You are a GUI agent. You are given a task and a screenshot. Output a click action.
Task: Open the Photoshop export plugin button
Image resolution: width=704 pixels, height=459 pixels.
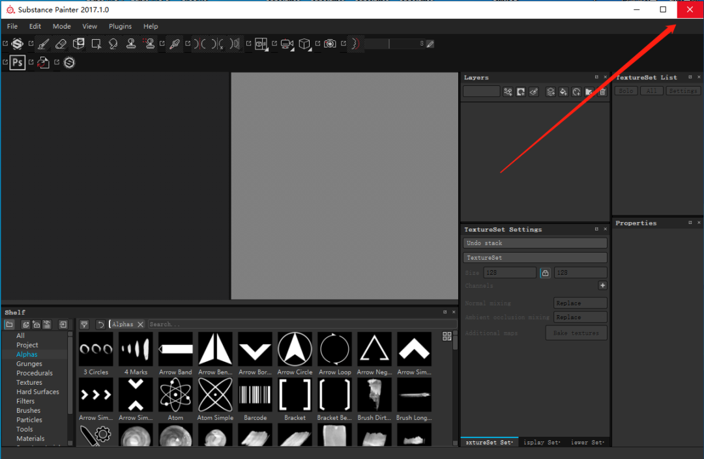coord(18,63)
